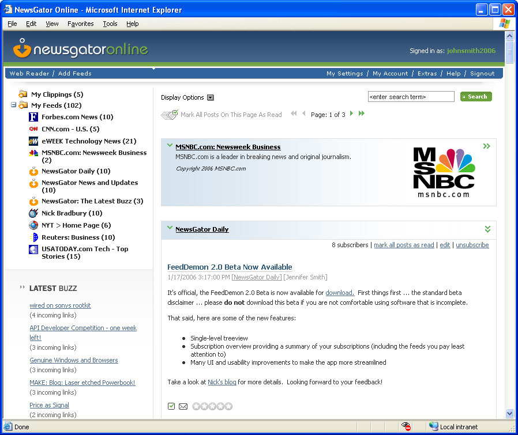The width and height of the screenshot is (518, 435).
Task: Open the FeedDemon 2.0 Beta Now Available post
Action: (230, 267)
